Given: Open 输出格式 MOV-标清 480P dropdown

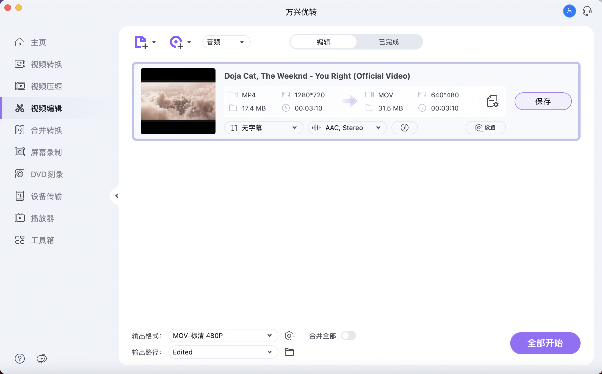Looking at the screenshot, I should click(x=223, y=335).
